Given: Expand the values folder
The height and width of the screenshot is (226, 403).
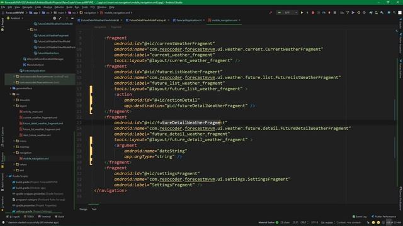Looking at the screenshot, I should tap(14, 164).
